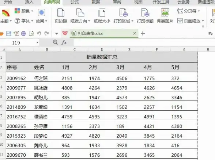
Task: Open the 主题 theme gallery
Action: pyautogui.click(x=5, y=16)
